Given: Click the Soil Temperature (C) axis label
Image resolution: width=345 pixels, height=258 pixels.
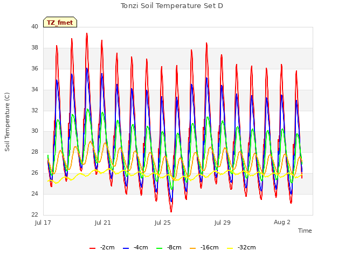Looking at the screenshot, I should (x=7, y=122).
